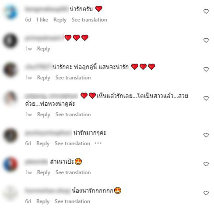
Task: Tap heart icon beside three-hearts comment
Action: click(206, 40)
